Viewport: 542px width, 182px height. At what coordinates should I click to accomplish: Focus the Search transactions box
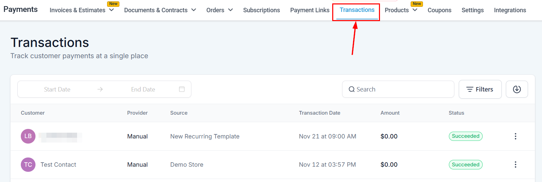pyautogui.click(x=402, y=89)
